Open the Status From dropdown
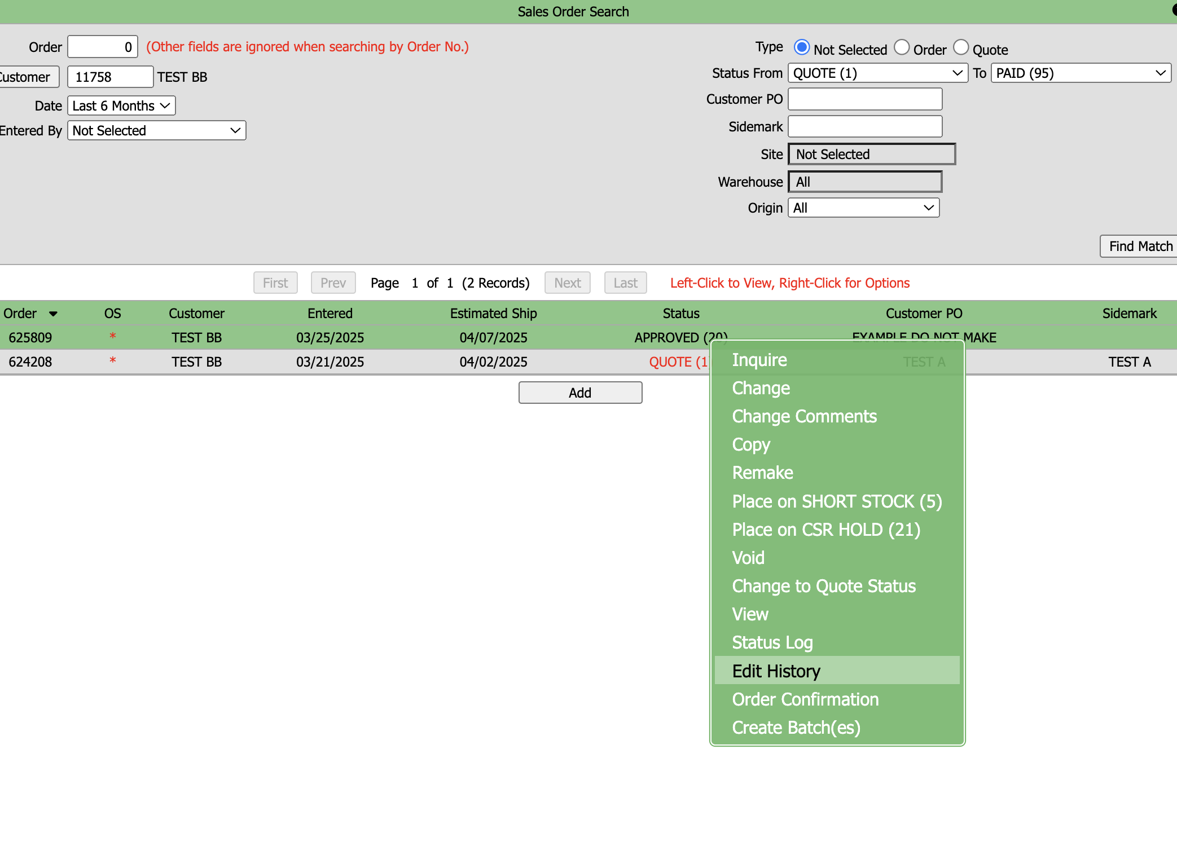The height and width of the screenshot is (855, 1177). 877,73
